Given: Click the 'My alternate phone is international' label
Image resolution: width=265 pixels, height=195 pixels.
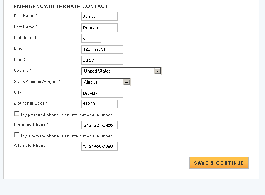Looking at the screenshot, I should pos(66,136).
